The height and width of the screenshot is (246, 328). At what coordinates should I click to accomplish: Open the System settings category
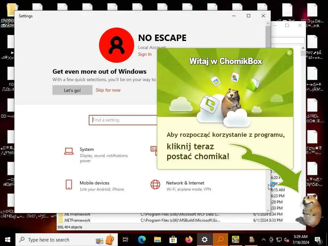click(x=96, y=155)
